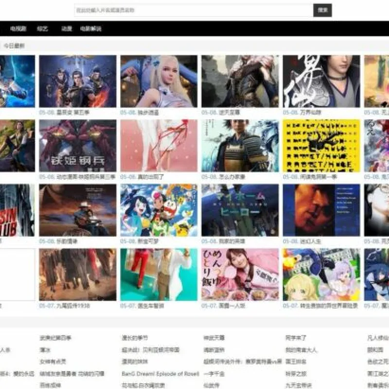Open the isekai anime poster with a blonde girl
The image size is (389, 389).
click(x=321, y=275)
